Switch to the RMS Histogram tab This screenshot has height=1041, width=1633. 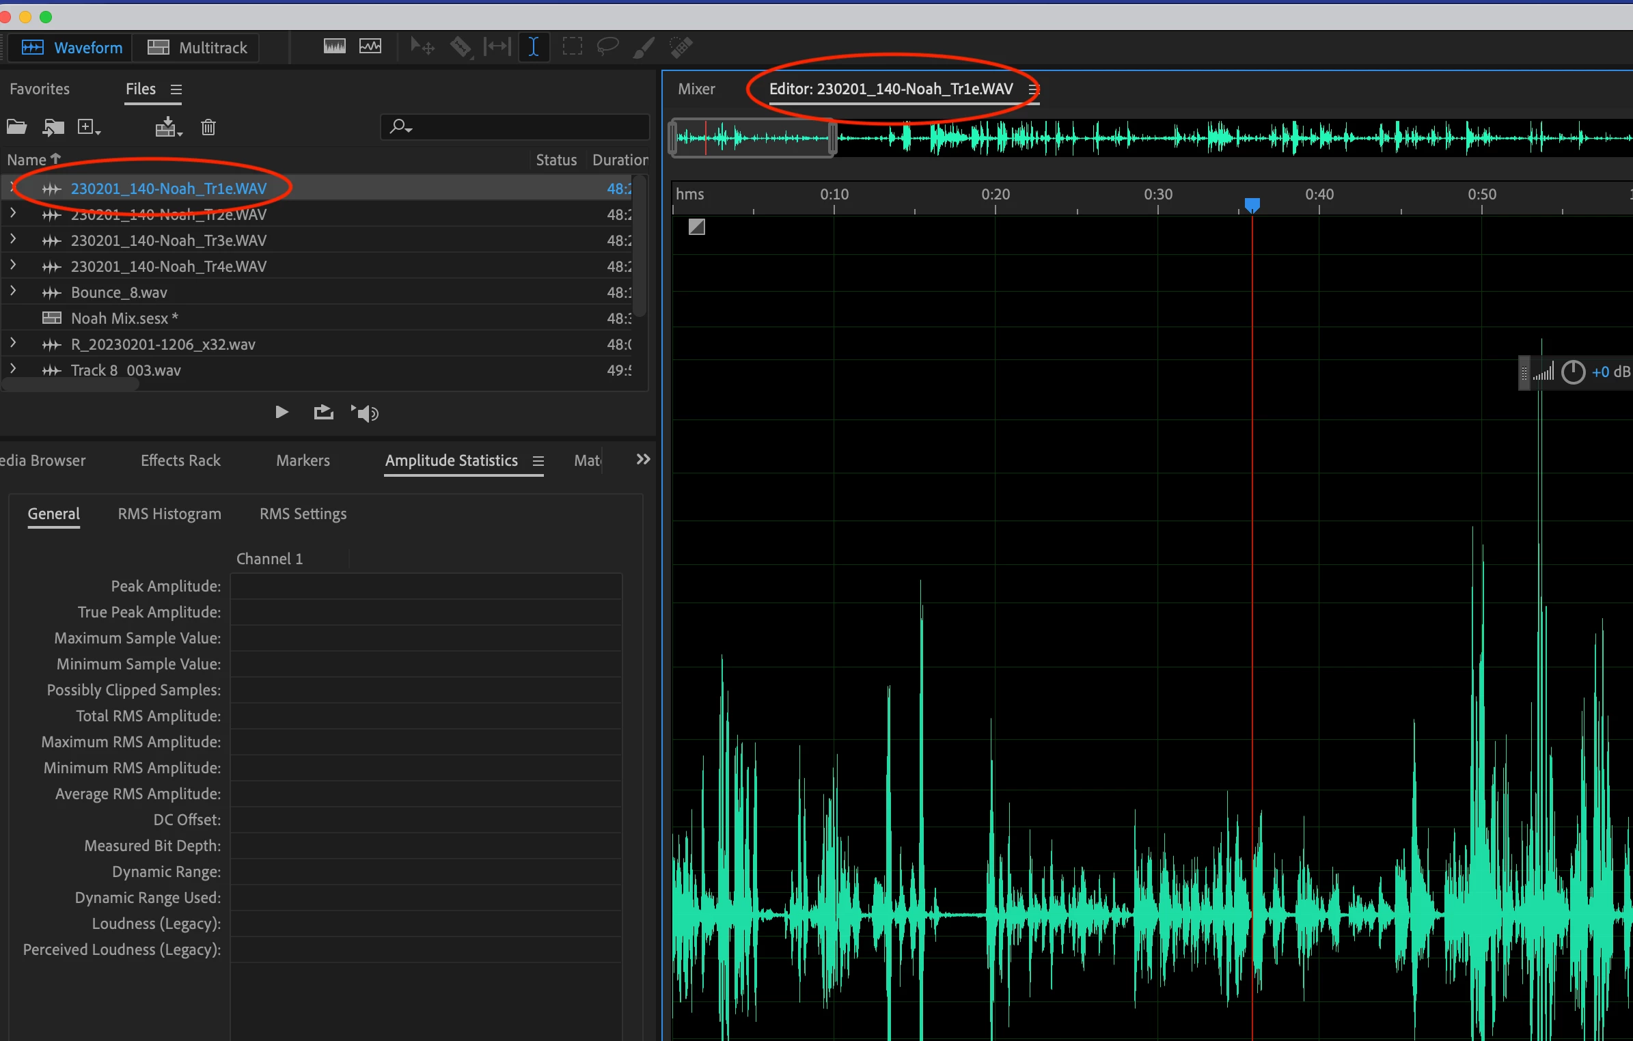coord(169,514)
